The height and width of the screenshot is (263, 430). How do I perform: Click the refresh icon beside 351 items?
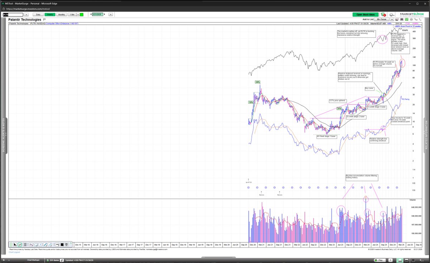tap(62, 260)
